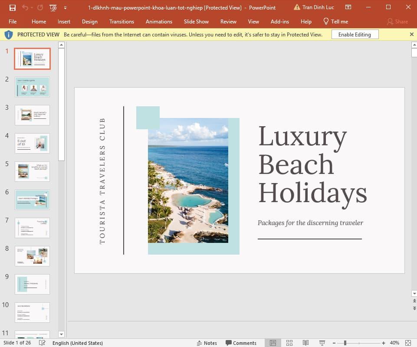Dismiss the Protected View message bar
This screenshot has width=417, height=347.
411,35
